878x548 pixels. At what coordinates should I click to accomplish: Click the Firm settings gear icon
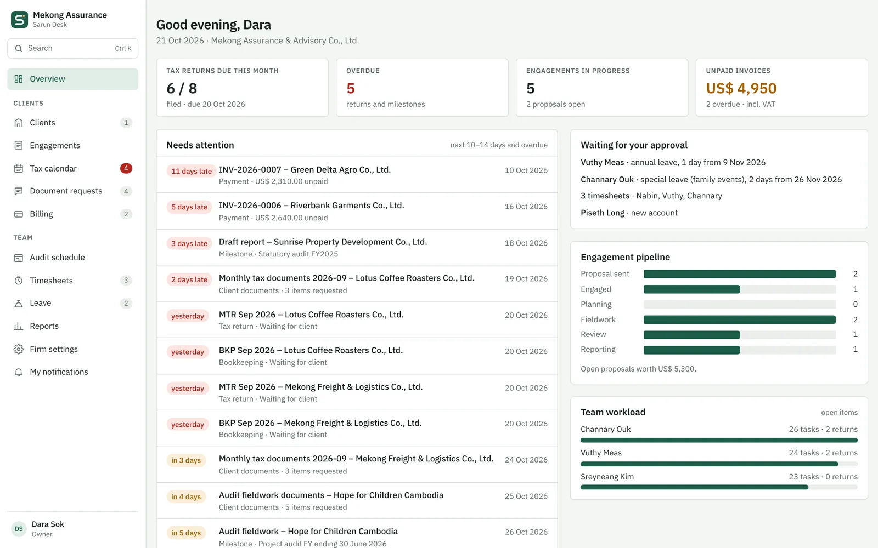click(x=19, y=349)
